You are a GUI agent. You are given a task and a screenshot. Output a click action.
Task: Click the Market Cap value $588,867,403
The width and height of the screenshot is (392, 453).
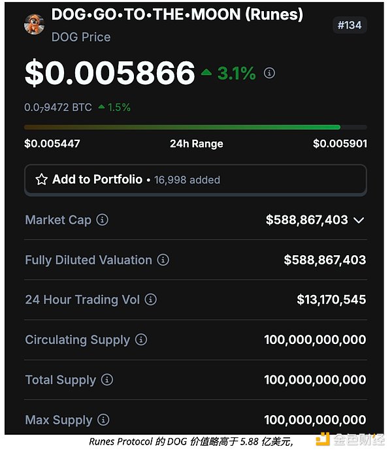(307, 220)
